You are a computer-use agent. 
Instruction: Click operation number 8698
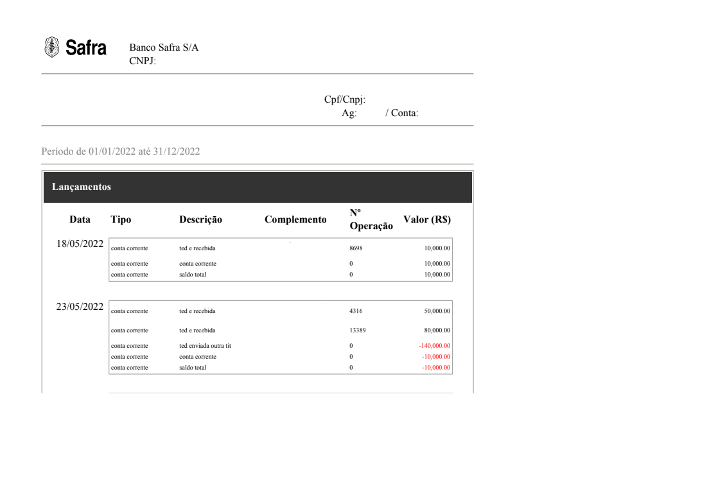(x=356, y=248)
